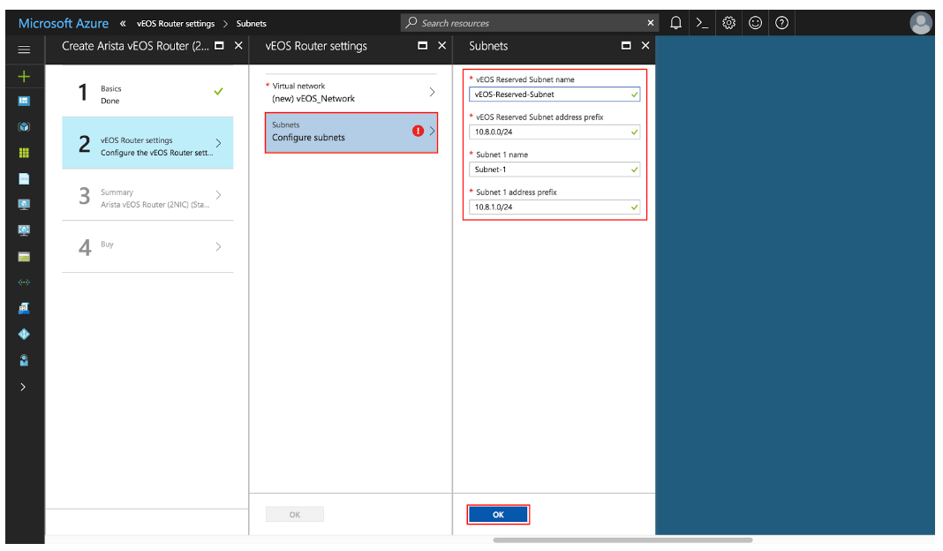943x551 pixels.
Task: Open the Azure Active Directory diamond icon
Action: tap(24, 334)
